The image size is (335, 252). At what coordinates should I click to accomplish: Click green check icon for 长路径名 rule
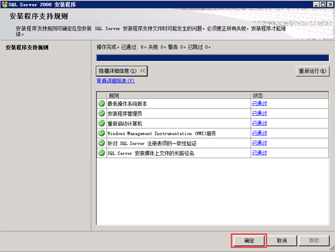(x=102, y=153)
